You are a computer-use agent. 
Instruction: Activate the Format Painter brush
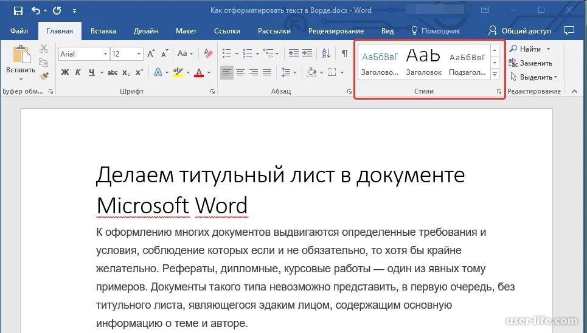(44, 77)
